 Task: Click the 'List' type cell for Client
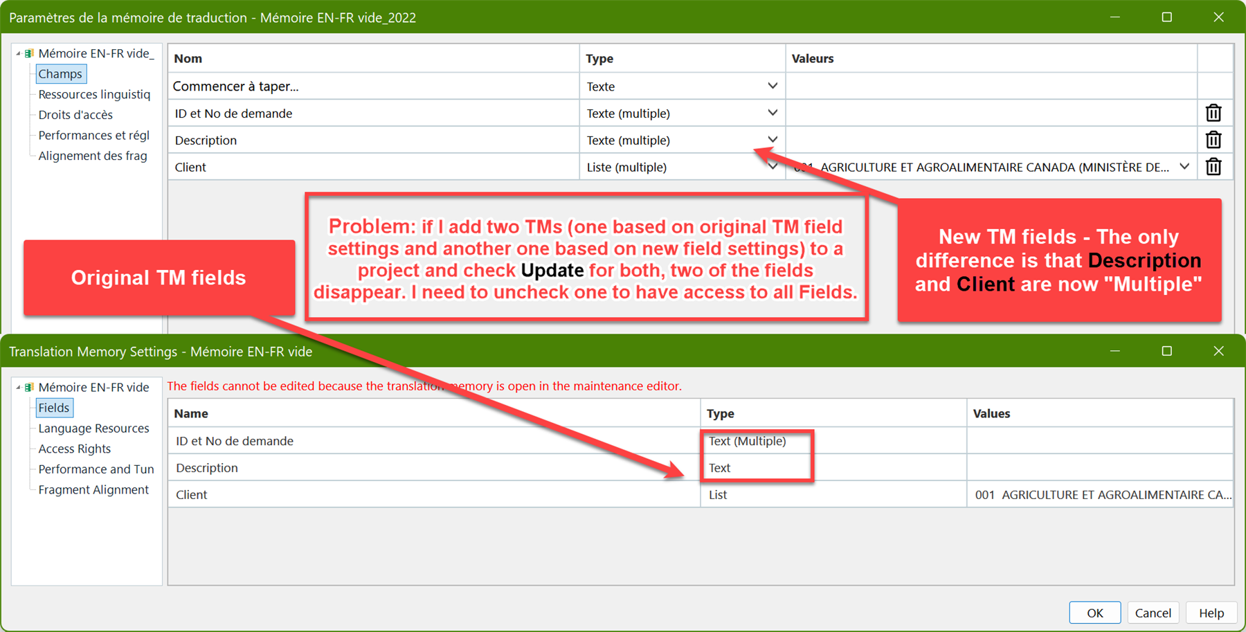point(833,495)
